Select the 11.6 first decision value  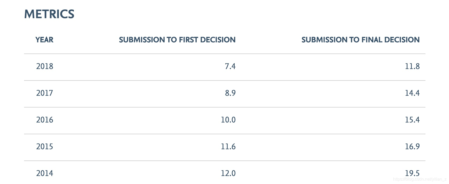coord(228,147)
